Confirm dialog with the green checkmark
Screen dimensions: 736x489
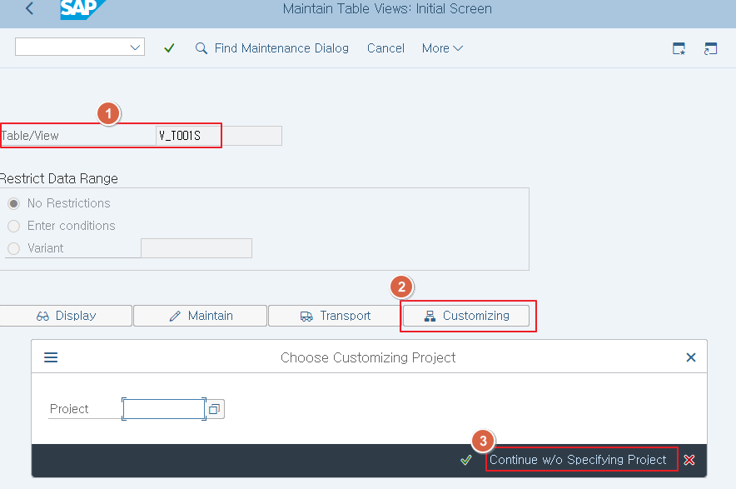(466, 460)
